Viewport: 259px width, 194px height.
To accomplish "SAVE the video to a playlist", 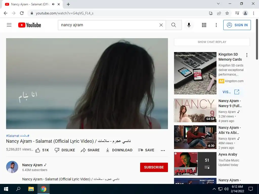I will point(146,150).
